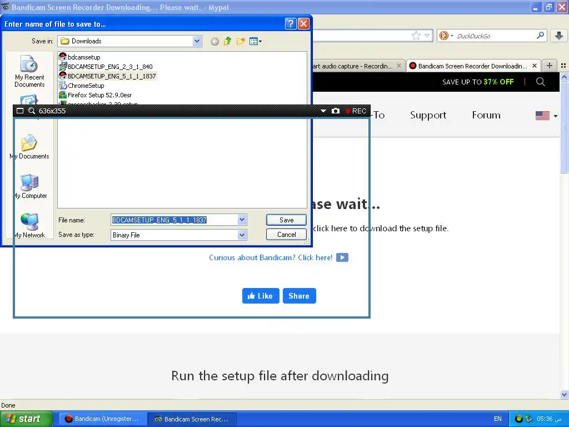
Task: Open the list all tabs icon
Action: tap(563, 66)
